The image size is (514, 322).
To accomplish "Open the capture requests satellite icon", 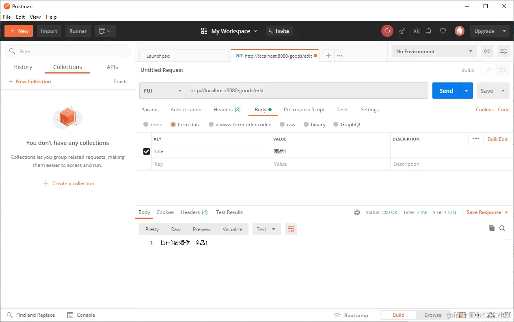I will tap(402, 31).
